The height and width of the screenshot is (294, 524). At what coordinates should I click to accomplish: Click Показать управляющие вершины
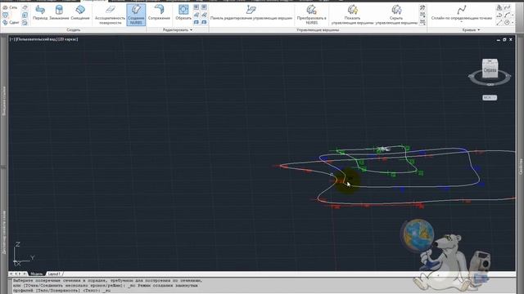pyautogui.click(x=353, y=15)
